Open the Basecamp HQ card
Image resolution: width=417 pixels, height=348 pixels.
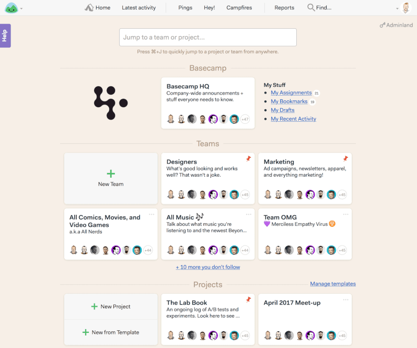[207, 103]
